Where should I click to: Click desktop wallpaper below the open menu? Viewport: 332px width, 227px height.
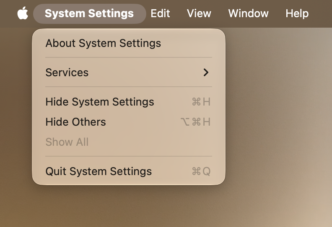[127, 206]
